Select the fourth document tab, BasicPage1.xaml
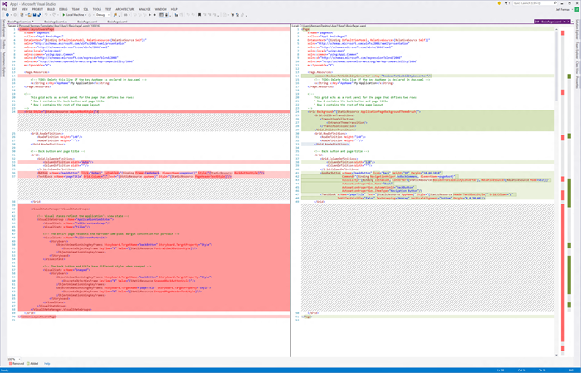This screenshot has height=373, width=581. [x=117, y=22]
